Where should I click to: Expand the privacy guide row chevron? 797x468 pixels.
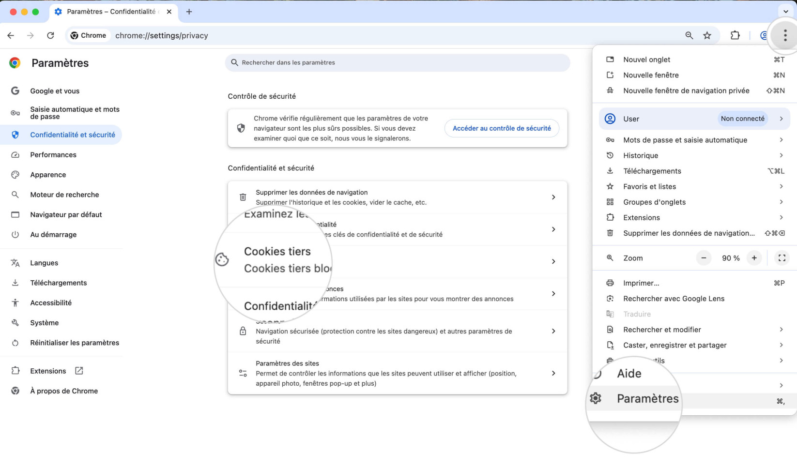pyautogui.click(x=553, y=229)
